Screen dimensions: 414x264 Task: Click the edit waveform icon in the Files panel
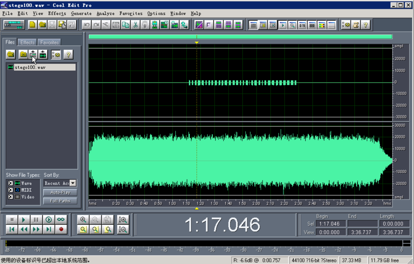pyautogui.click(x=43, y=54)
